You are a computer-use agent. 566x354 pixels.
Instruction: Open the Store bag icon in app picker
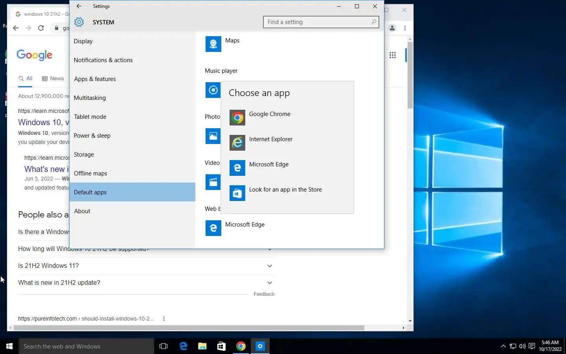[237, 193]
